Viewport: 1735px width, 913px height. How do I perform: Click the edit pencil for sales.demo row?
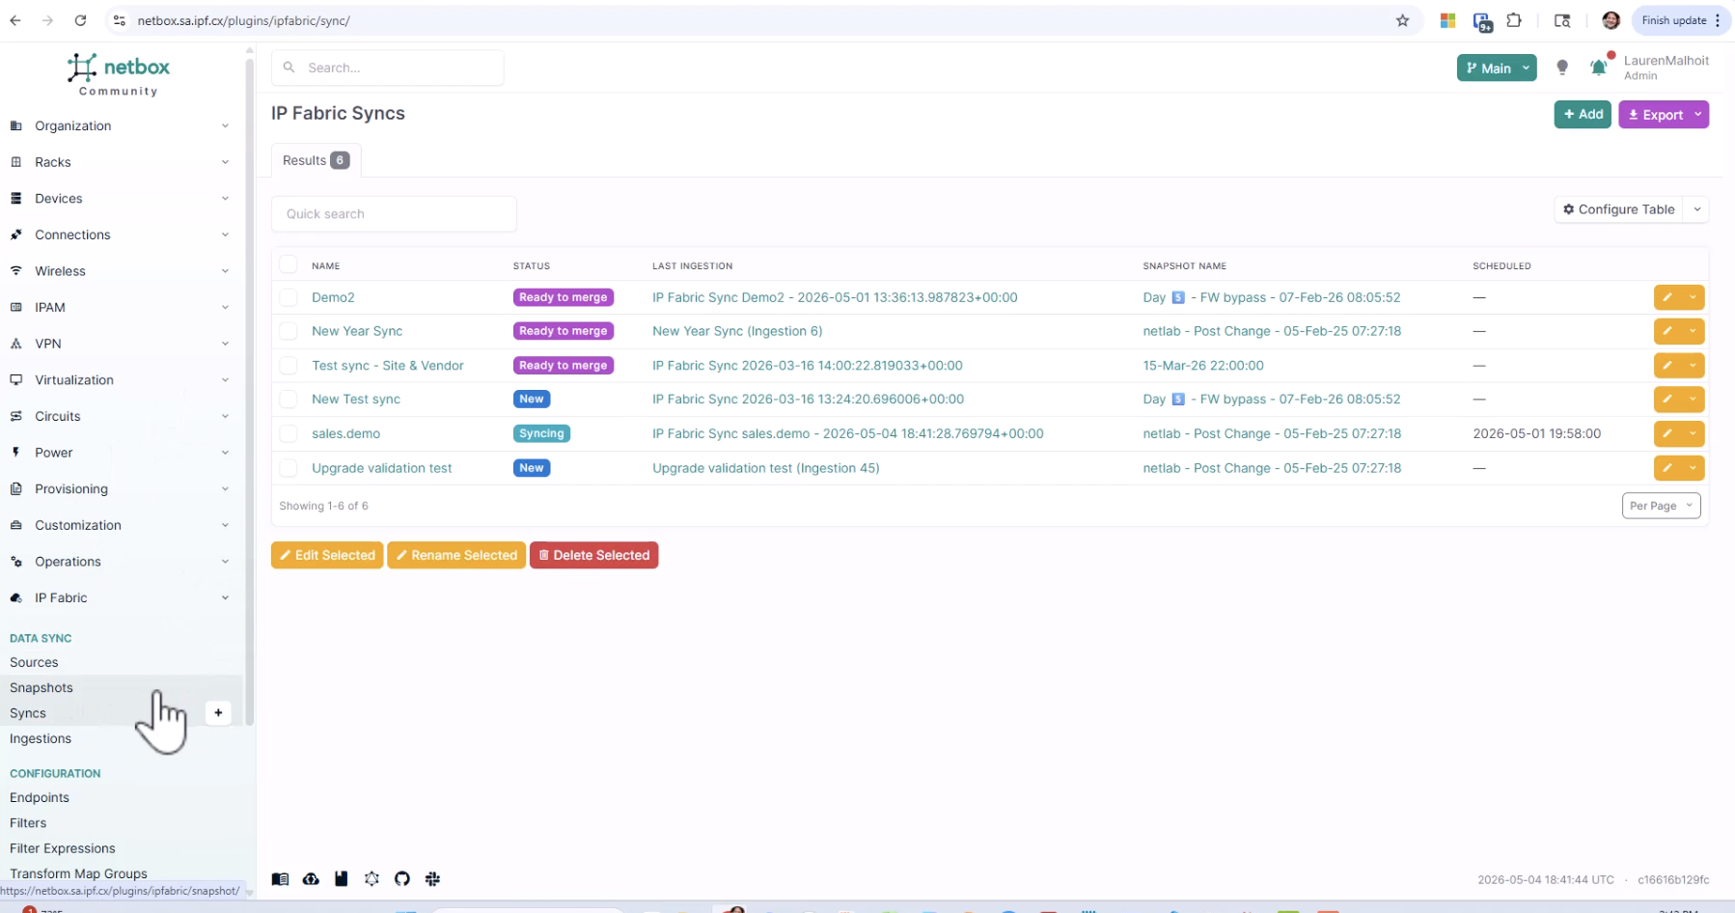tap(1667, 433)
